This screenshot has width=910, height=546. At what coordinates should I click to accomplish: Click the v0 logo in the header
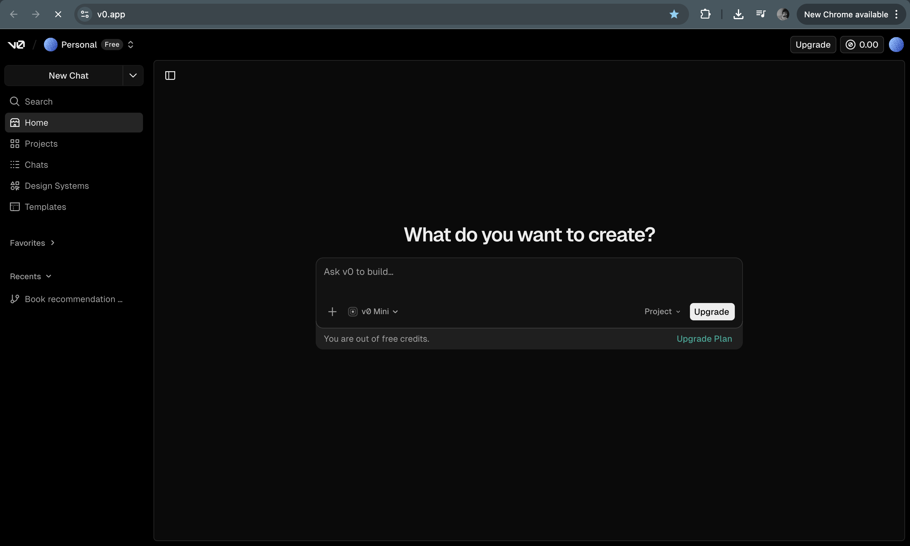tap(16, 44)
